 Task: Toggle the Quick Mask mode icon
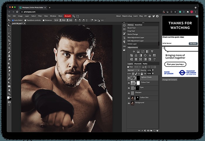coord(9,102)
